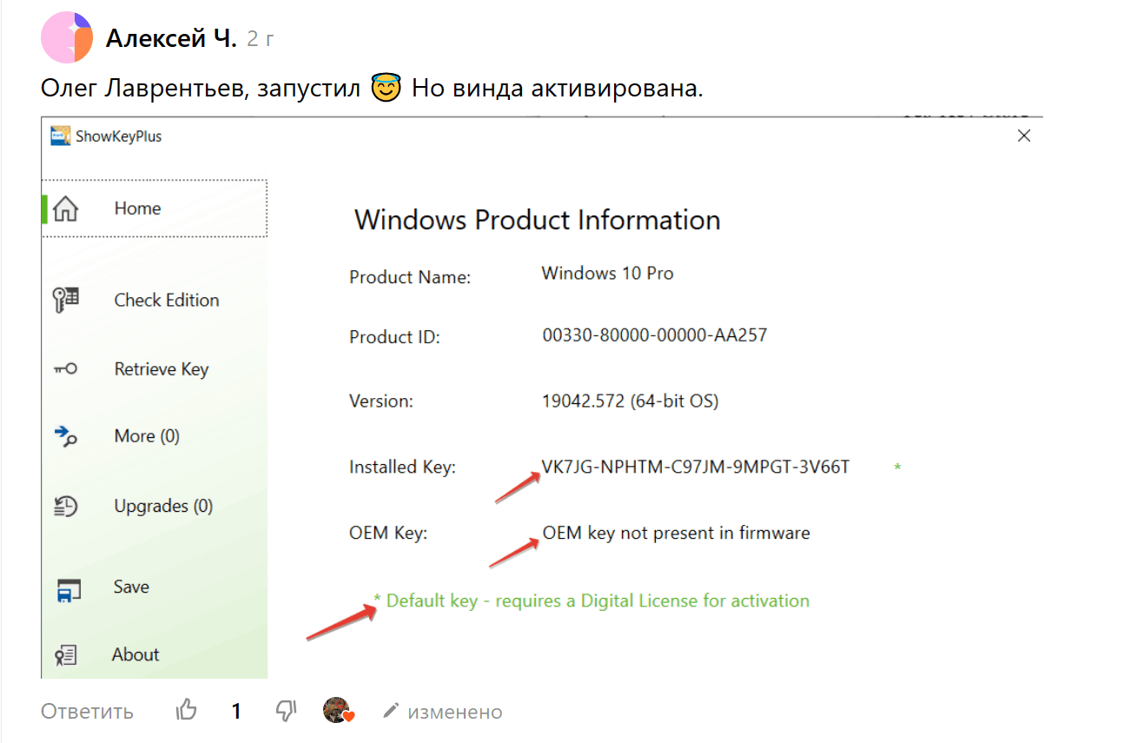Close the ShowKeyPlus window
1143x743 pixels.
tap(1024, 136)
